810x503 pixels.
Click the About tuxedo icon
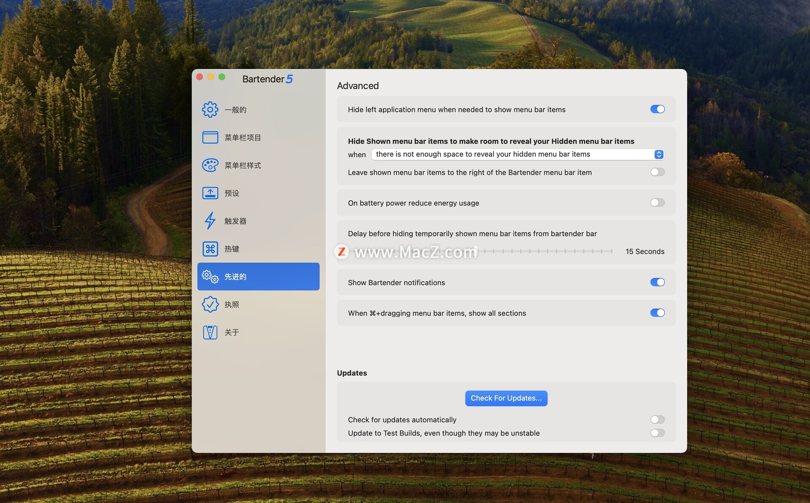(x=210, y=332)
